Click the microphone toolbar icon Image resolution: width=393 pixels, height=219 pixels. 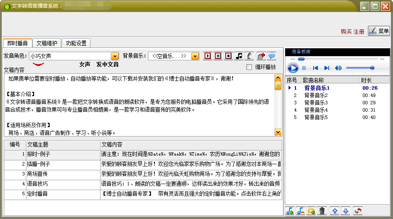click(249, 56)
